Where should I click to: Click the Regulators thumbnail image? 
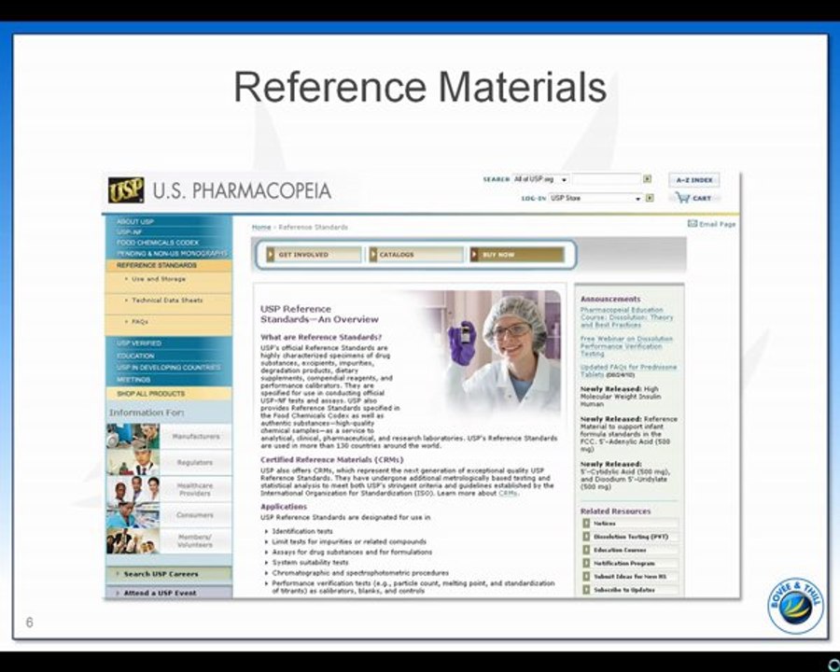(133, 463)
